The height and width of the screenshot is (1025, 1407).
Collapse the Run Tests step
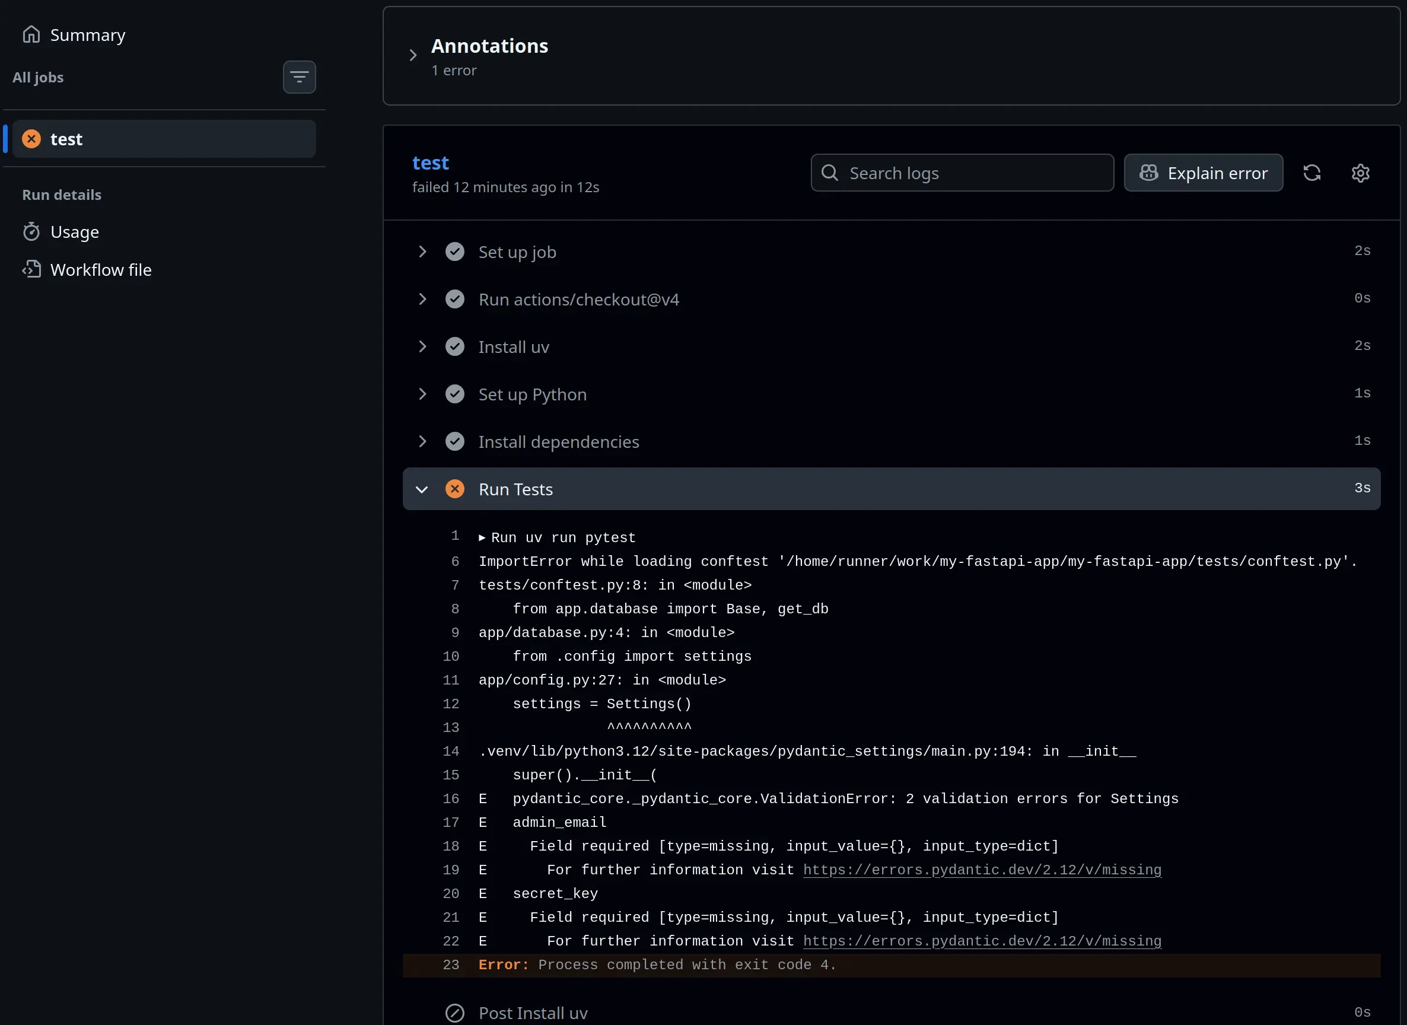click(421, 489)
